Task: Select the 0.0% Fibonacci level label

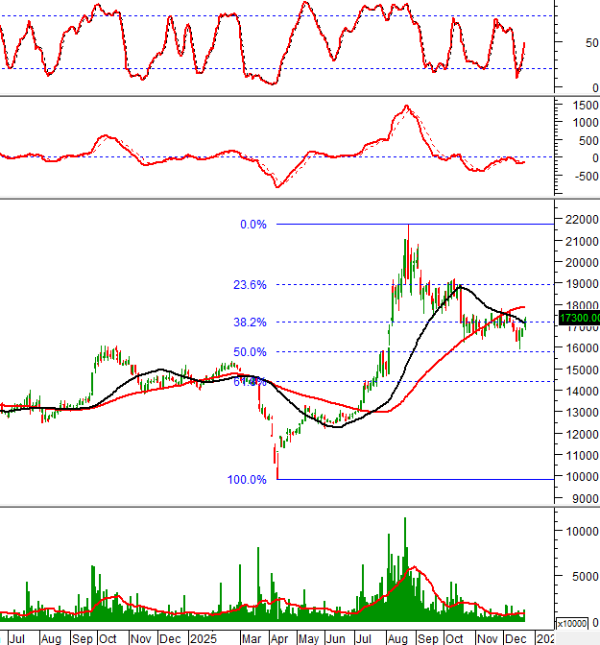Action: (252, 225)
